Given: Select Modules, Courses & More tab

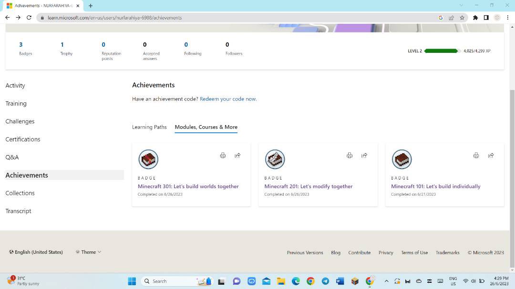Looking at the screenshot, I should [206, 127].
